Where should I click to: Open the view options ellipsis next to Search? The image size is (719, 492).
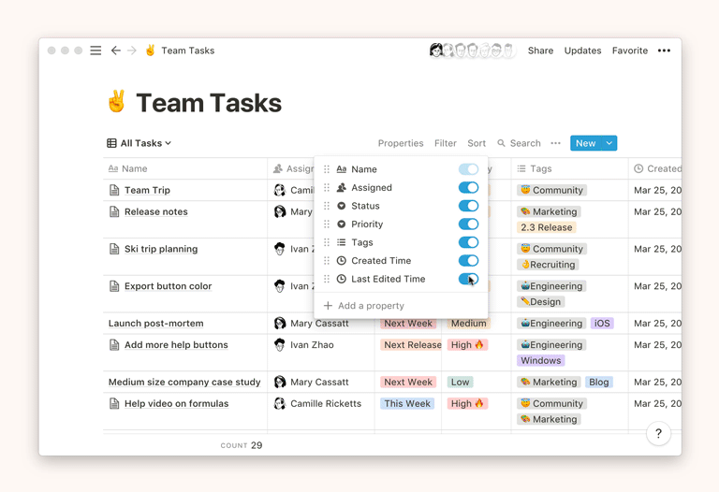click(555, 144)
